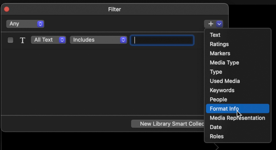This screenshot has width=276, height=150.
Task: Open the Any match-criteria dropdown
Action: pyautogui.click(x=25, y=24)
